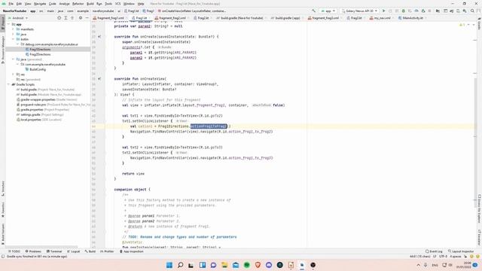Collapse the Gradle Scripts node

[9, 84]
